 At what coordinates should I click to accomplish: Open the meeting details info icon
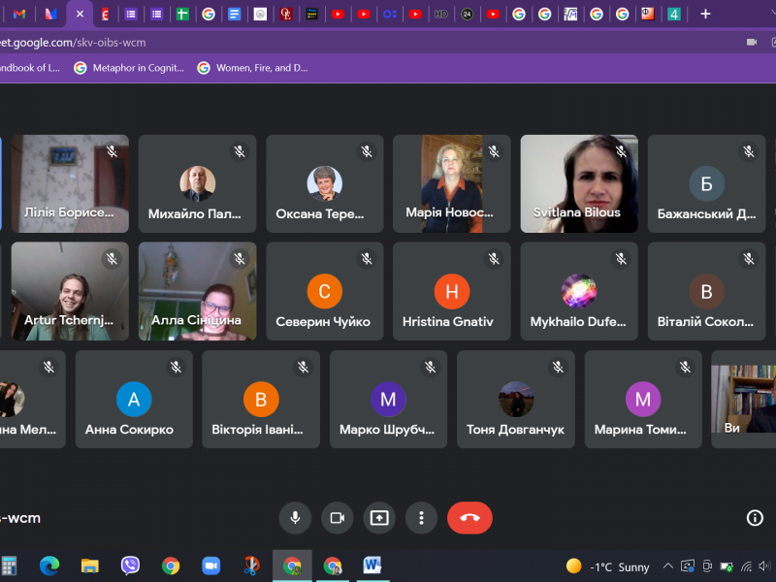point(755,518)
